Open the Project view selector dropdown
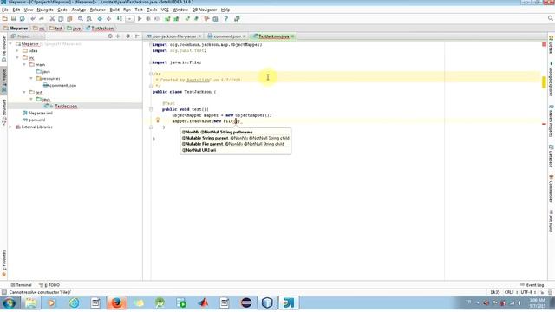The height and width of the screenshot is (312, 555). (27, 36)
